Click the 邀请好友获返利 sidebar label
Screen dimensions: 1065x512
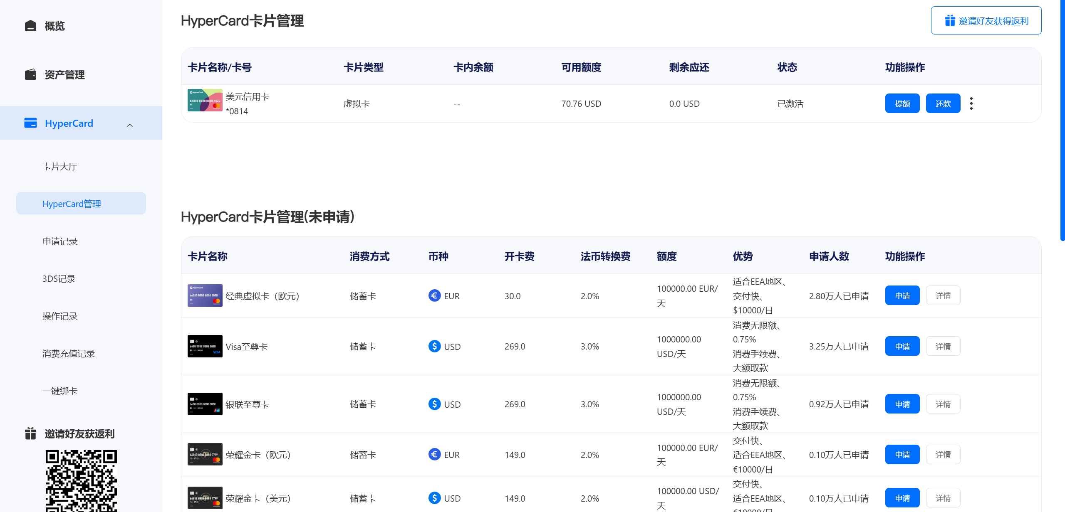coord(79,434)
